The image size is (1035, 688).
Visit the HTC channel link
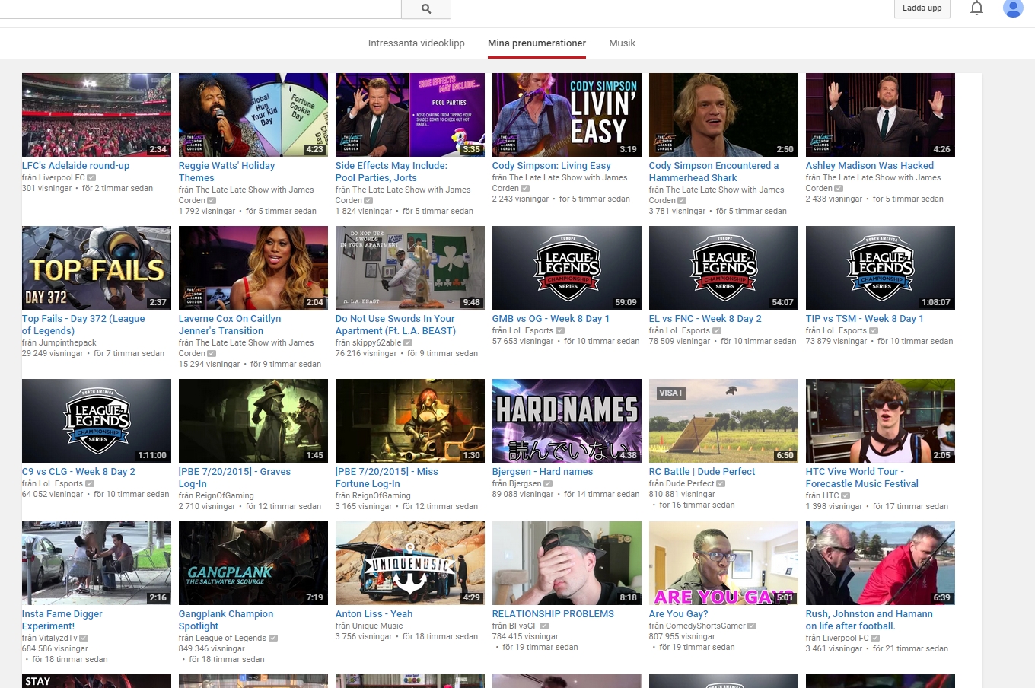click(831, 495)
